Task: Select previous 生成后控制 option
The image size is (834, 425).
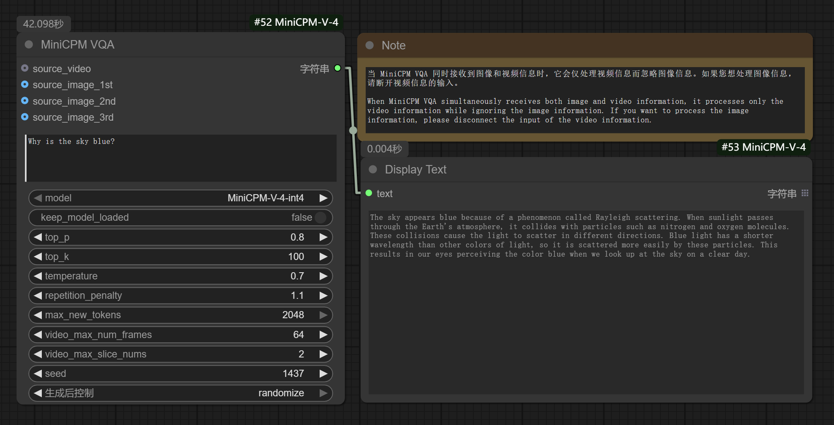Action: (38, 393)
